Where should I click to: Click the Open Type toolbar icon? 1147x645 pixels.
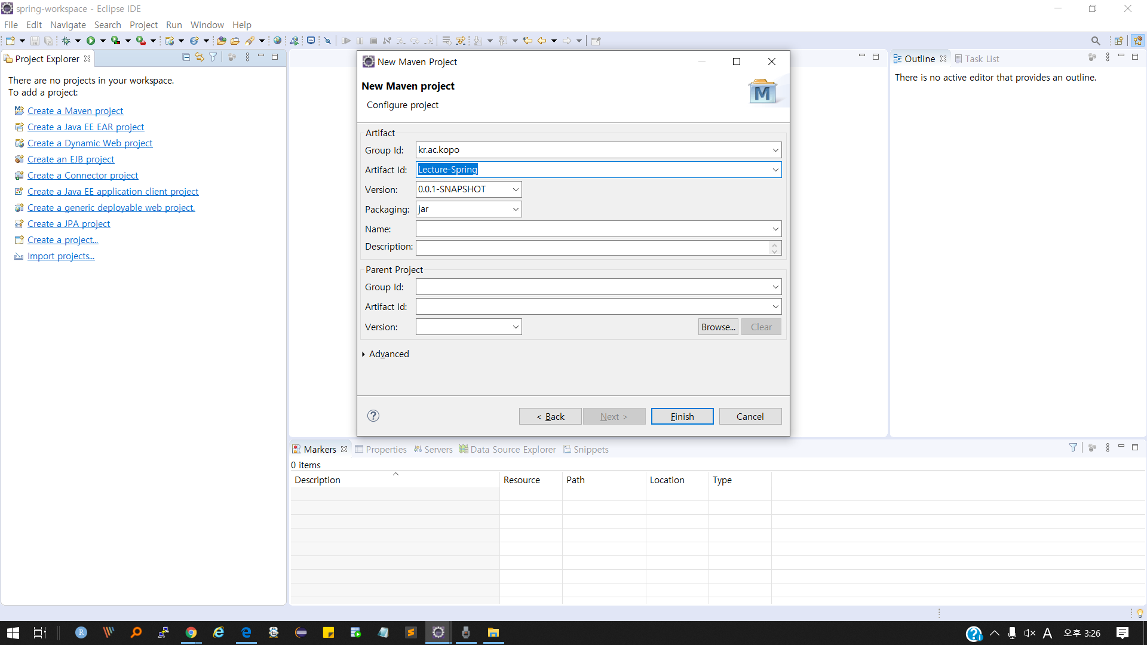click(x=221, y=41)
